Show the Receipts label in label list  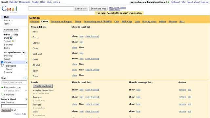point(74,104)
